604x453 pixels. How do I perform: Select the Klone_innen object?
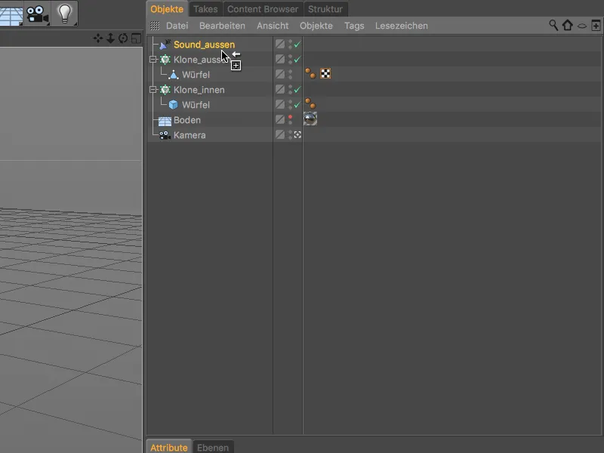point(199,90)
